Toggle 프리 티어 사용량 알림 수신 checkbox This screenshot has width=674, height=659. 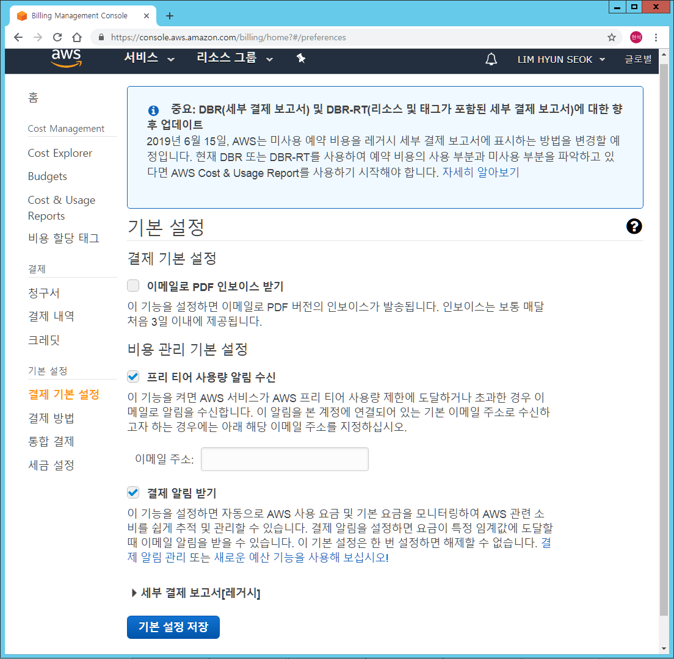pos(133,376)
